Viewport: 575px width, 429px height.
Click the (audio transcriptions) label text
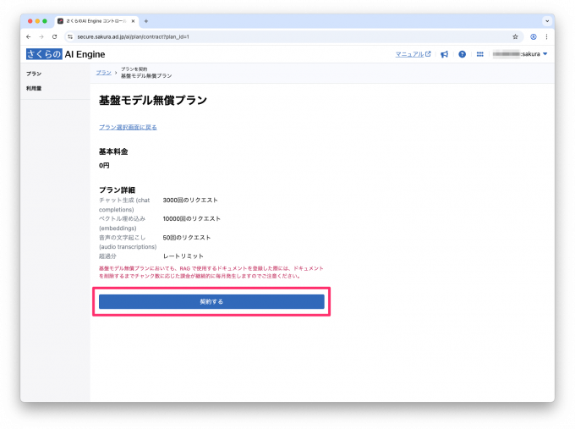(x=128, y=247)
